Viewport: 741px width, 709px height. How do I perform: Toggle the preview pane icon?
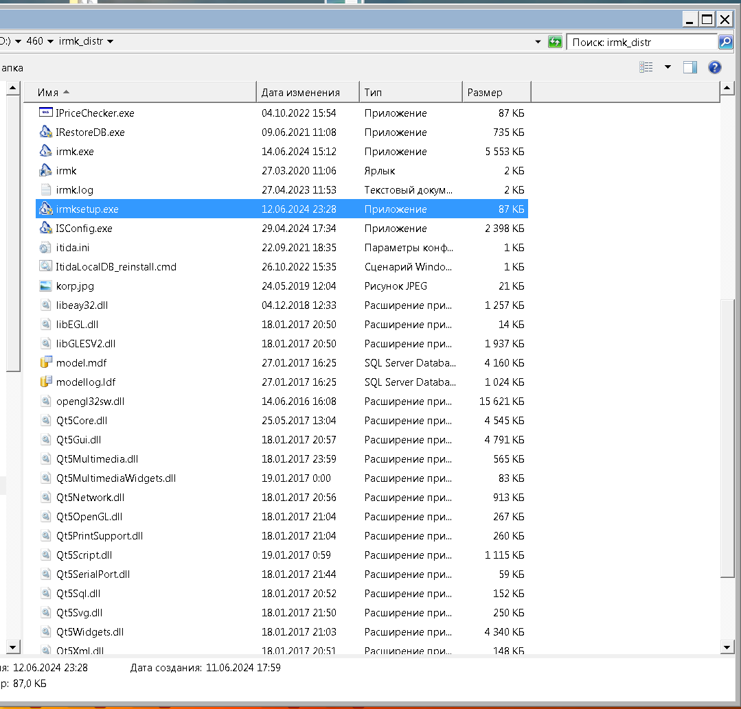pos(690,67)
